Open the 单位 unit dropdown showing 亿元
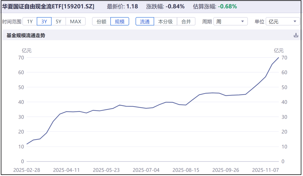 pos(281,21)
